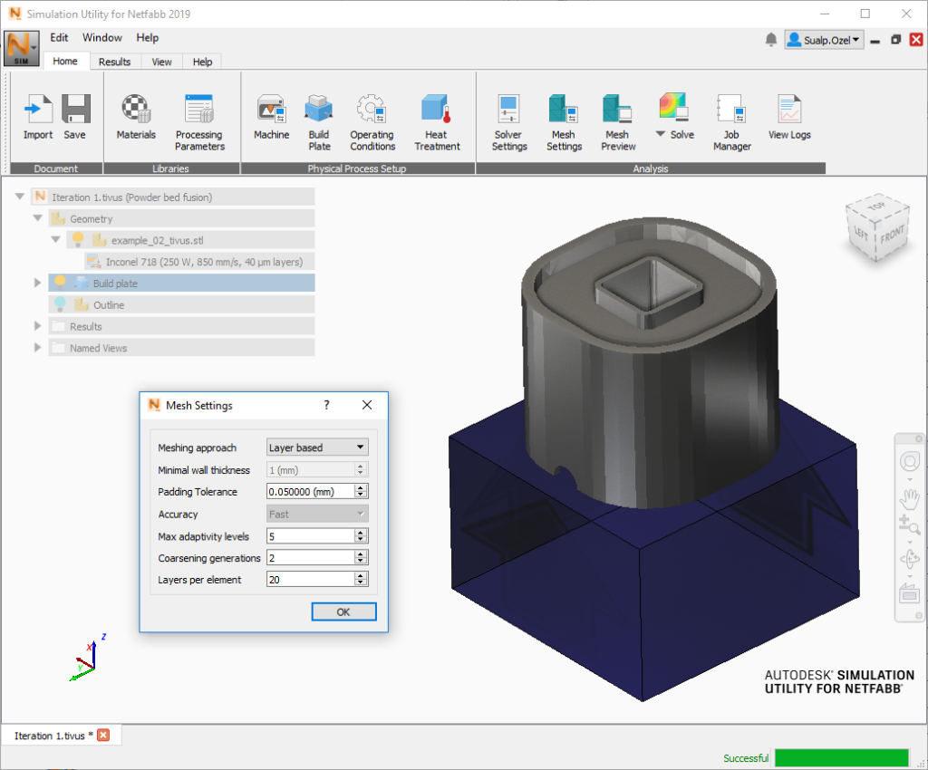Open the Meshing approach dropdown
928x770 pixels.
click(x=317, y=448)
